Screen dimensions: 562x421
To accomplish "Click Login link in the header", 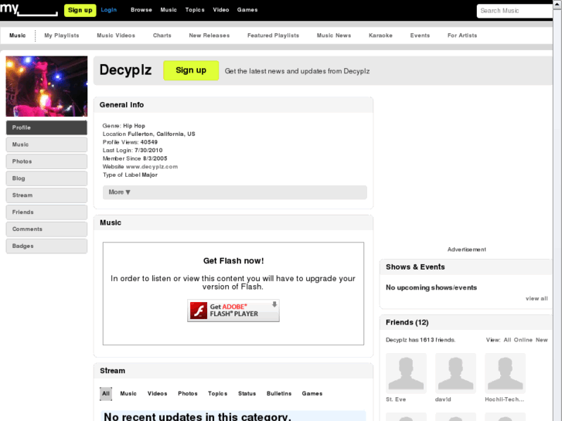I will (108, 10).
